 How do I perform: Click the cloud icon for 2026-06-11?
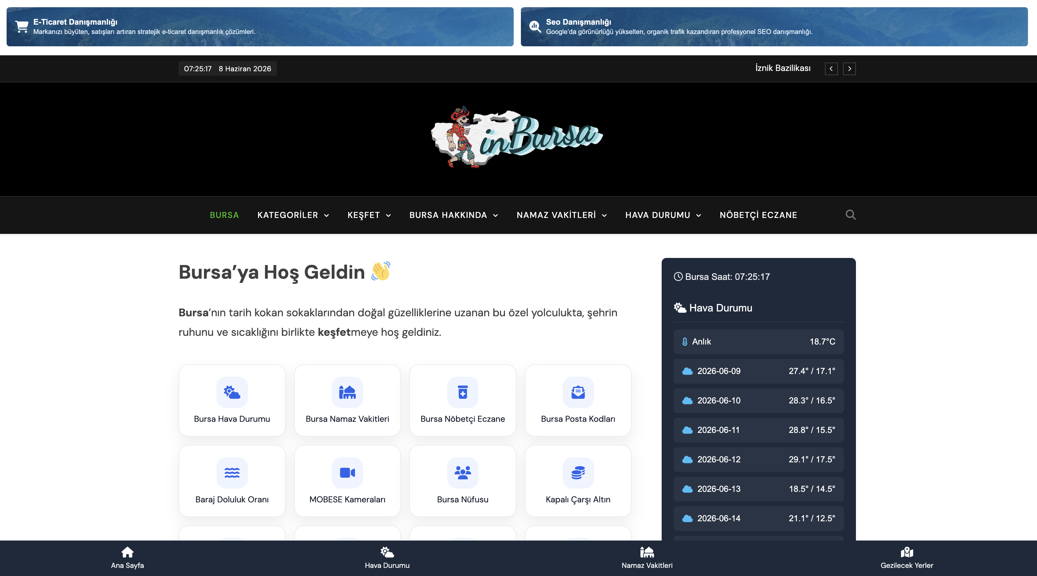pos(687,430)
